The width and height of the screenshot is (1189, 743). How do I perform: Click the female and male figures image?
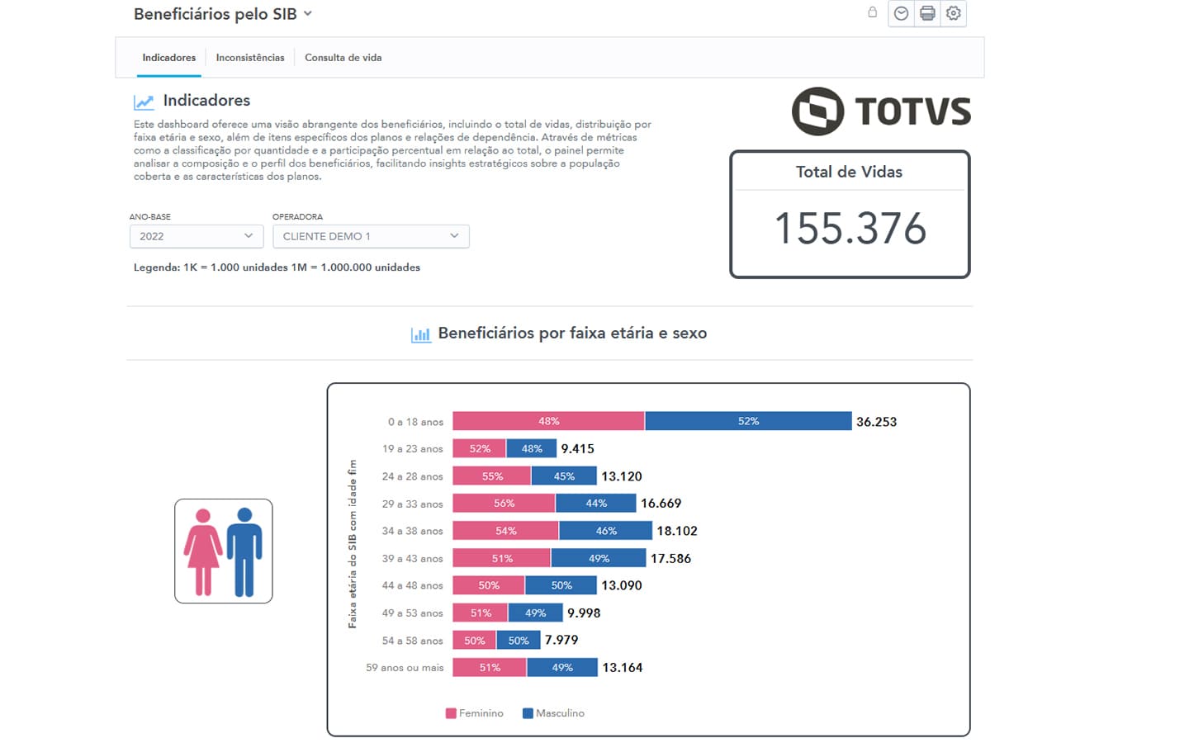pos(223,551)
